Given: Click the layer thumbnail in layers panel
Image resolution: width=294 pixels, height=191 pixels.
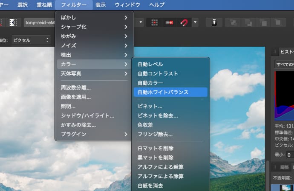Looking at the screenshot, I should (282, 187).
